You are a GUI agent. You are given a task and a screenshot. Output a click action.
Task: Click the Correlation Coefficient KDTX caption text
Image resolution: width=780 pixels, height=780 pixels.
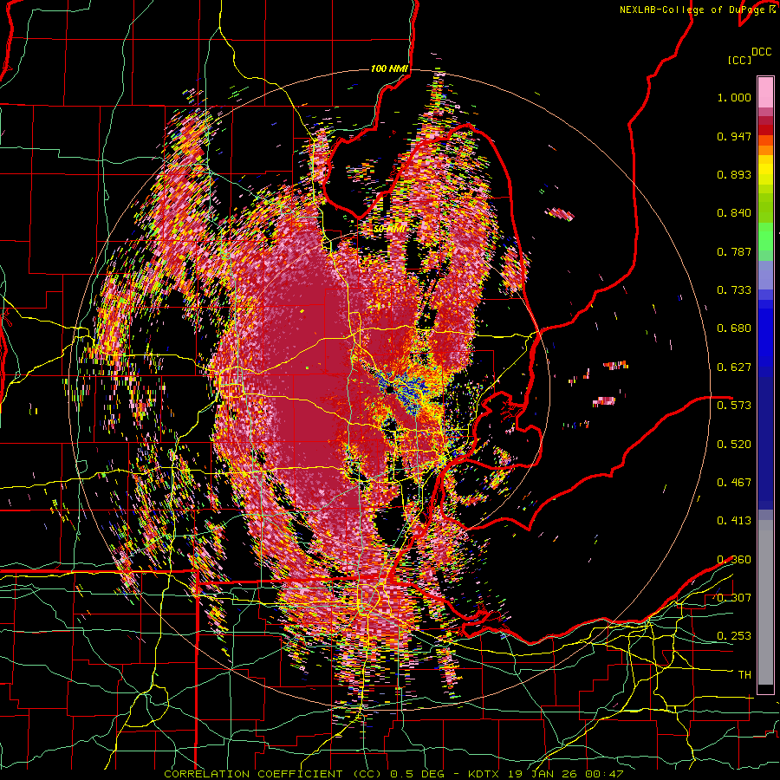point(393,774)
